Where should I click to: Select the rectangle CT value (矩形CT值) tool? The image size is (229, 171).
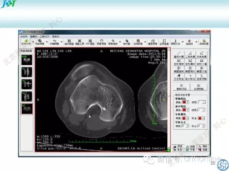point(202,62)
